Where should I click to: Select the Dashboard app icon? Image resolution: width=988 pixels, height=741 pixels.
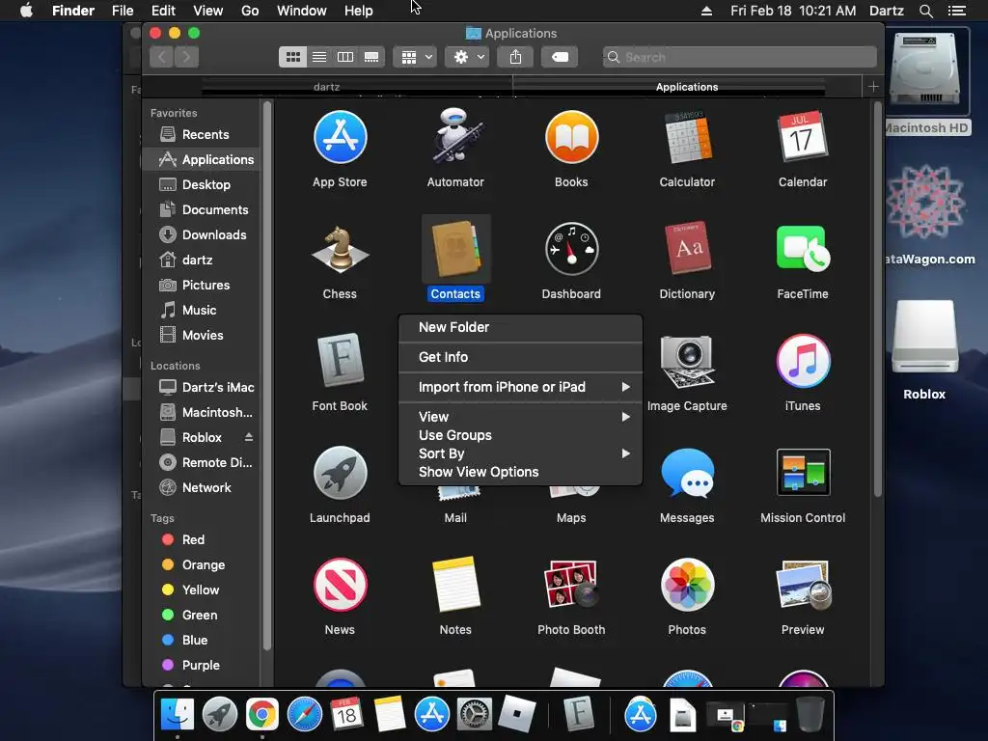coord(571,249)
